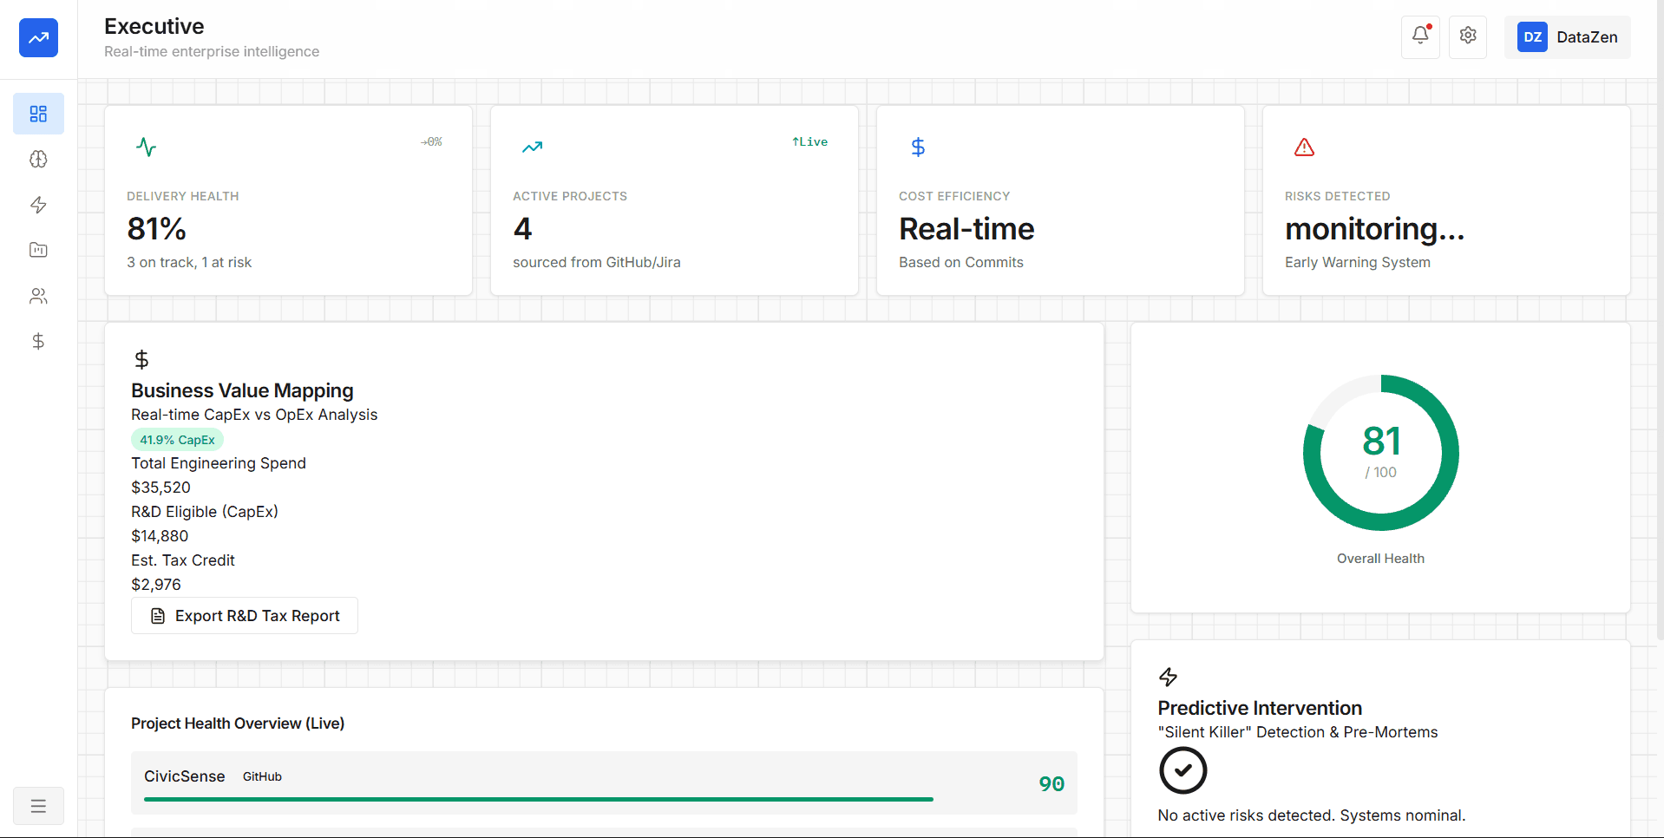Click the Live indicator on Active Projects

[809, 141]
